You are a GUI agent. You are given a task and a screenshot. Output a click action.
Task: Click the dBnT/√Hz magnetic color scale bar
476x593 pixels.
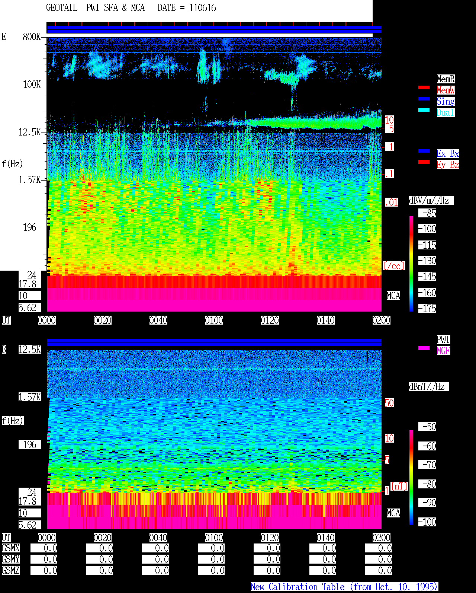(411, 478)
